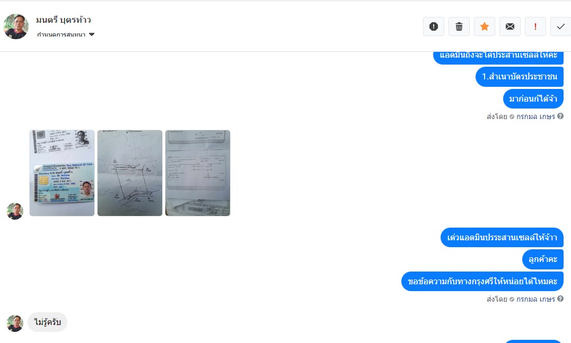Image resolution: width=571 pixels, height=343 pixels.
Task: Toggle the orange star follow-up icon
Action: click(485, 26)
